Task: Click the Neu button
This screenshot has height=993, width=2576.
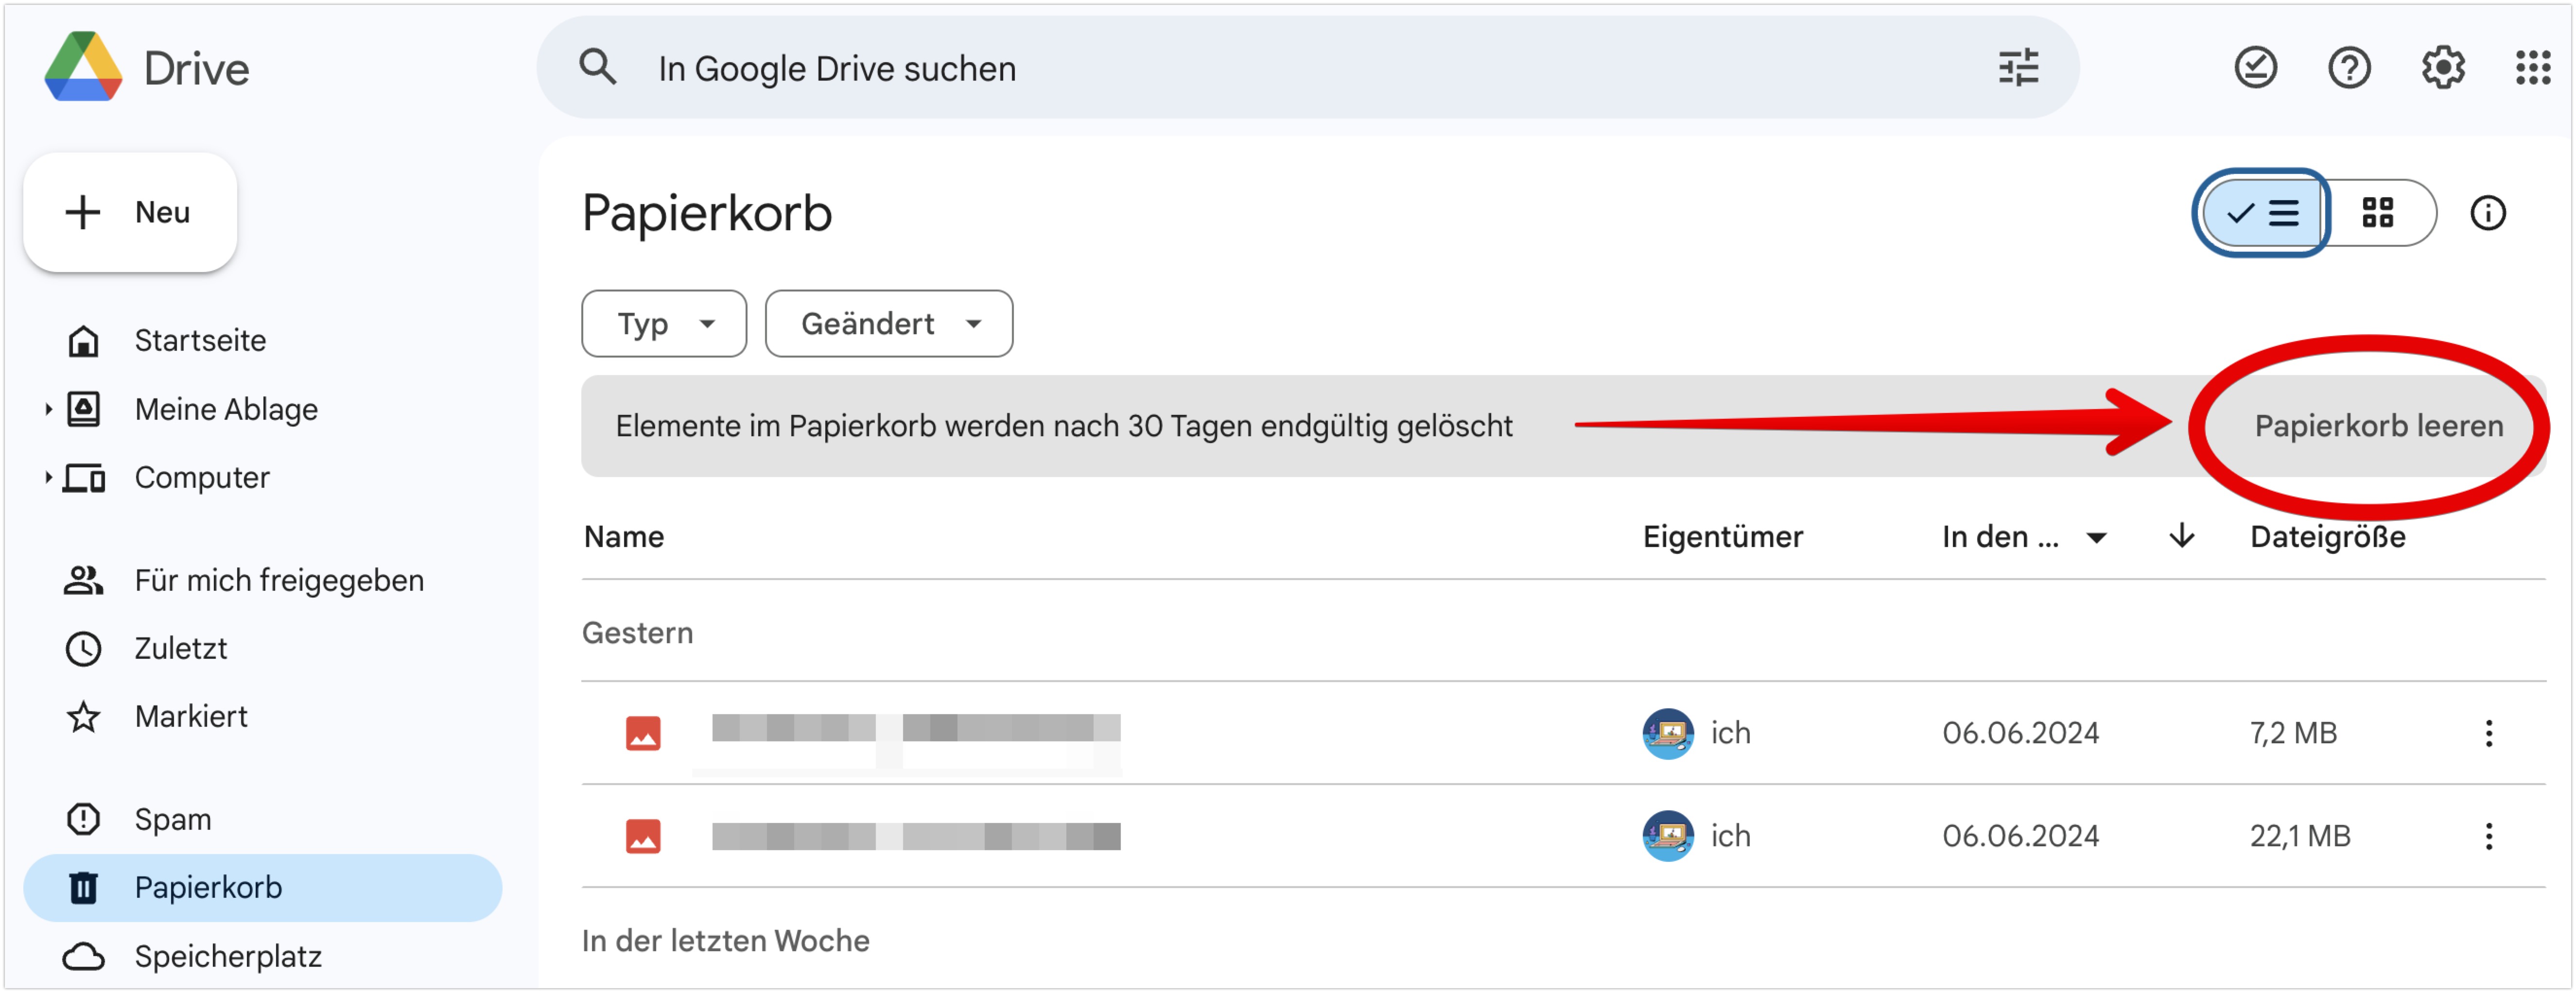Action: [130, 212]
